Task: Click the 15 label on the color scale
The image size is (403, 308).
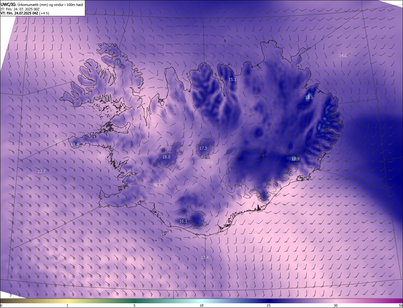Action: [x=269, y=306]
